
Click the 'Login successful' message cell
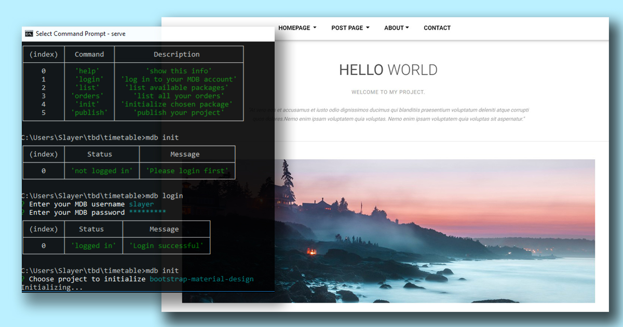(x=166, y=246)
